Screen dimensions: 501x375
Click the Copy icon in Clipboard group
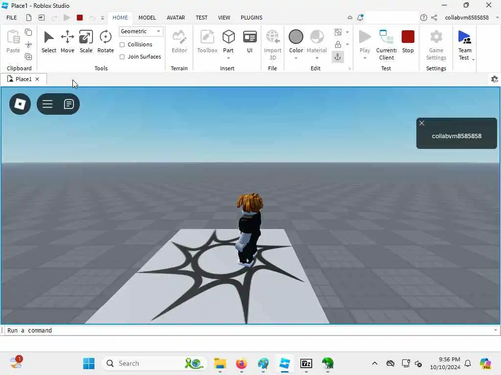(28, 32)
